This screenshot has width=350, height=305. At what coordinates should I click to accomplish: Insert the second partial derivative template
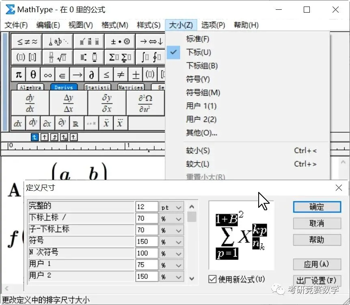pyautogui.click(x=145, y=103)
